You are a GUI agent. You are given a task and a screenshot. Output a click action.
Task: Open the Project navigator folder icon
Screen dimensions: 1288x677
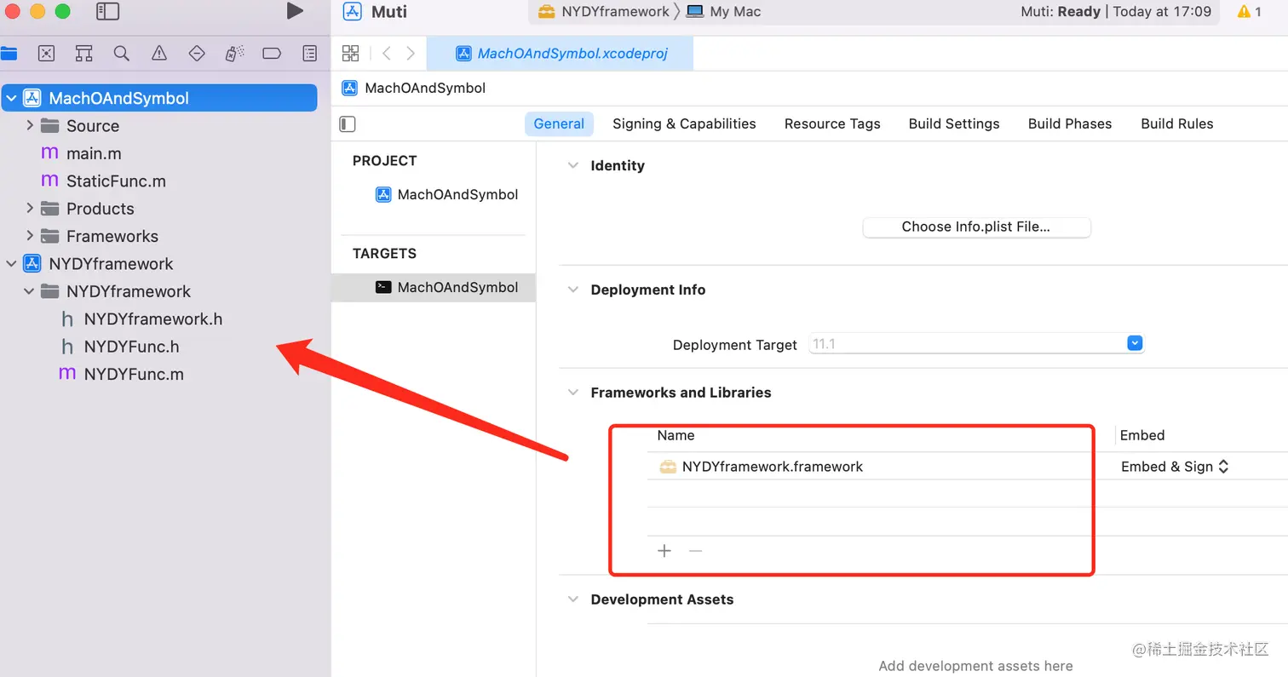(x=9, y=54)
